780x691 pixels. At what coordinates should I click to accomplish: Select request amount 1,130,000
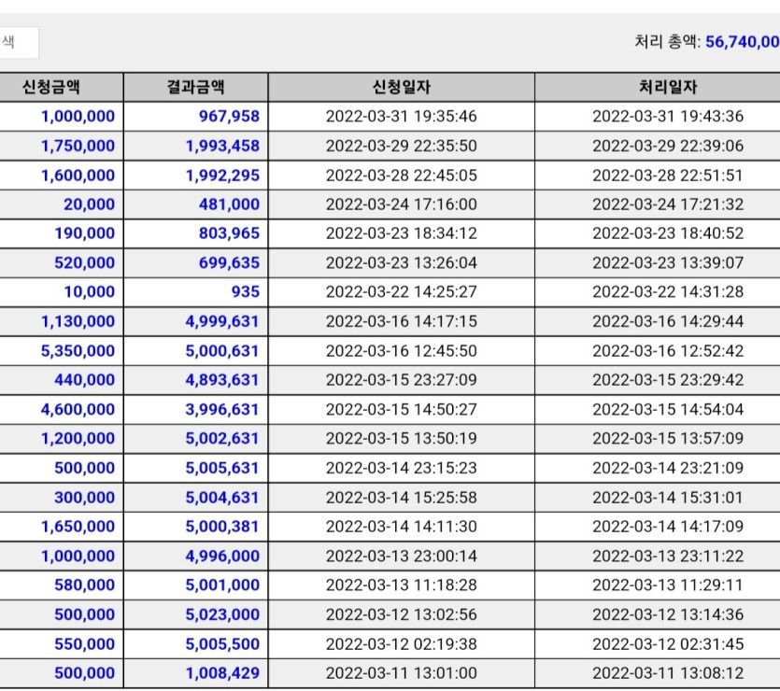click(78, 321)
